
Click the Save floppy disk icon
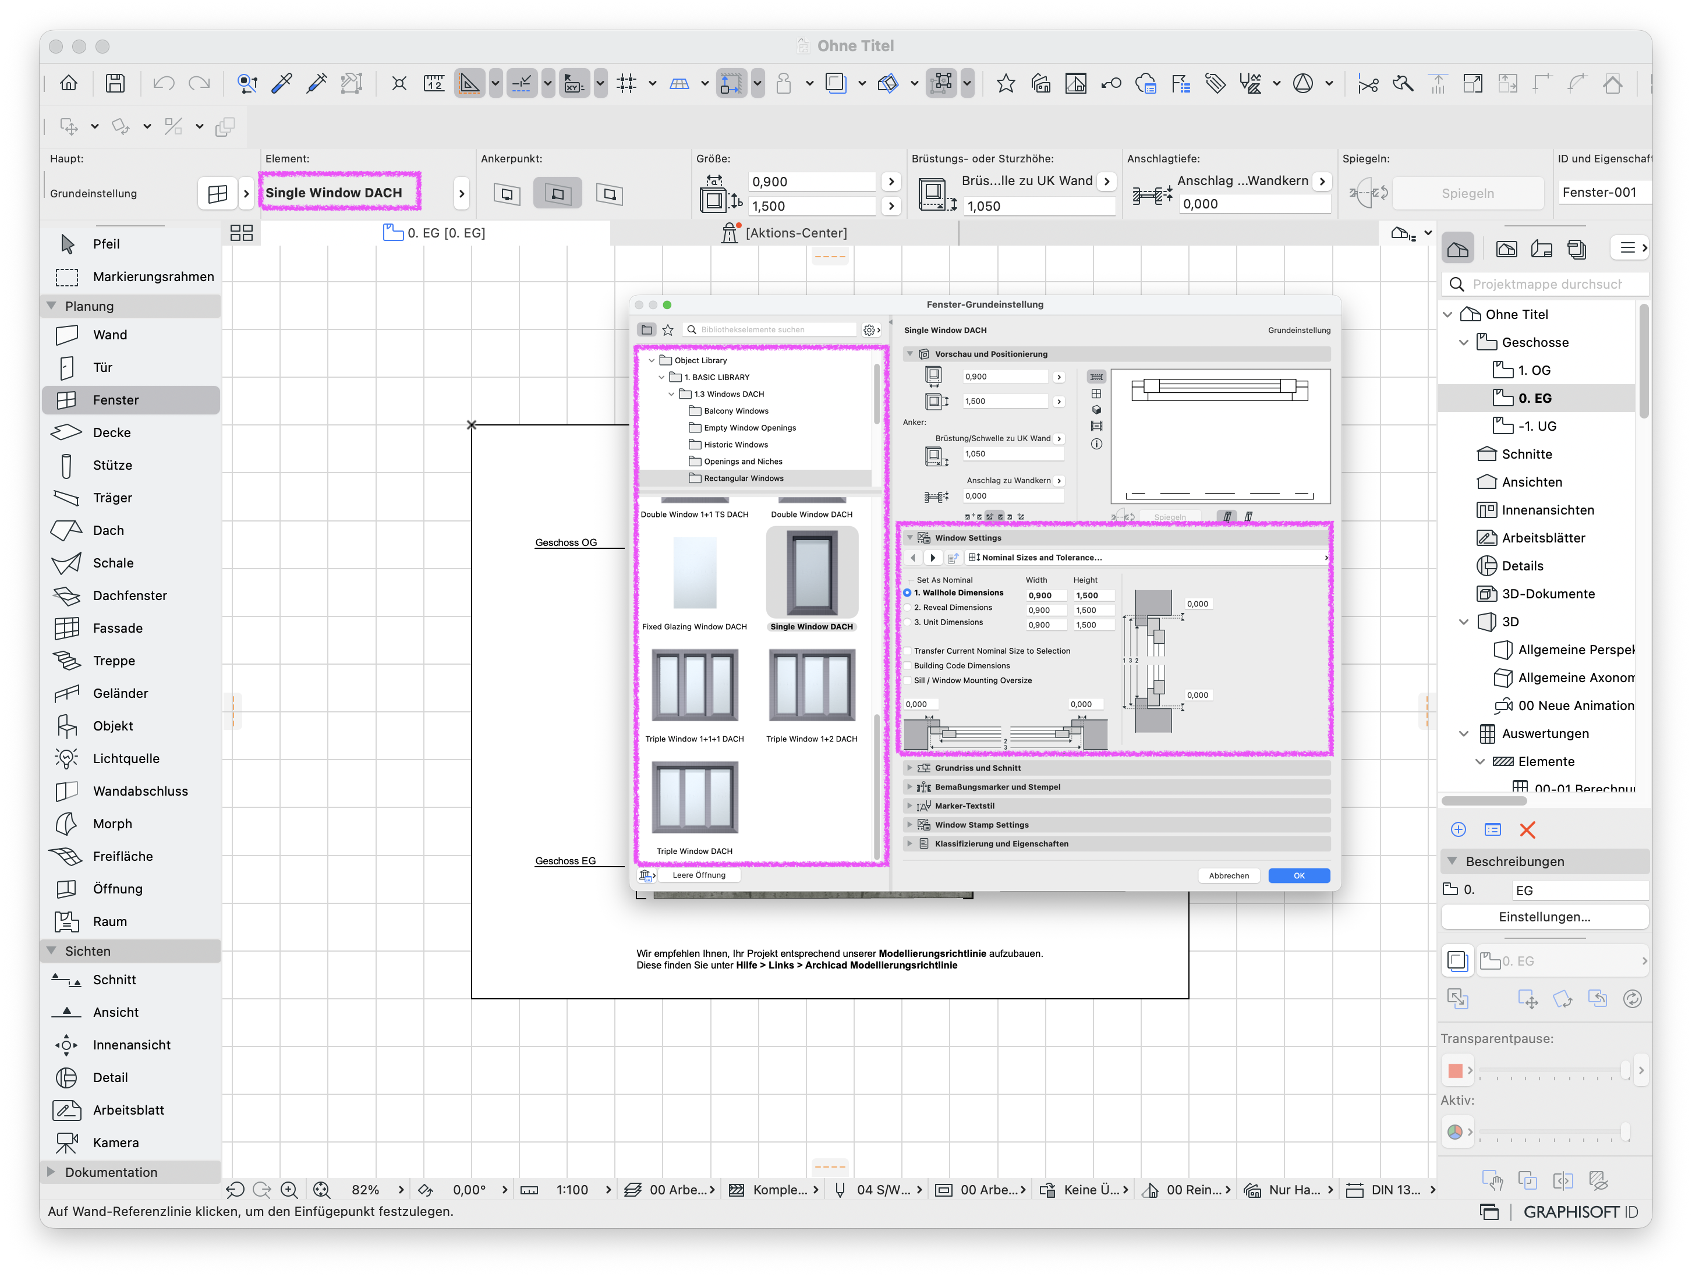115,83
